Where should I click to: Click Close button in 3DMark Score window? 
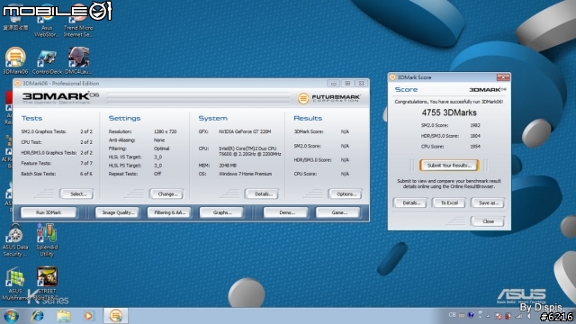[x=488, y=221]
